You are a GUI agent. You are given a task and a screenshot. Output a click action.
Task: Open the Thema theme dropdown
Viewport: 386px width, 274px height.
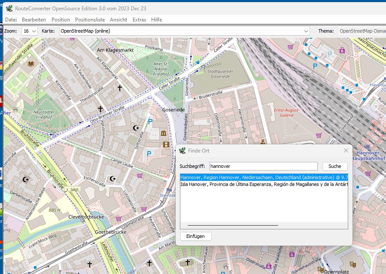point(362,31)
